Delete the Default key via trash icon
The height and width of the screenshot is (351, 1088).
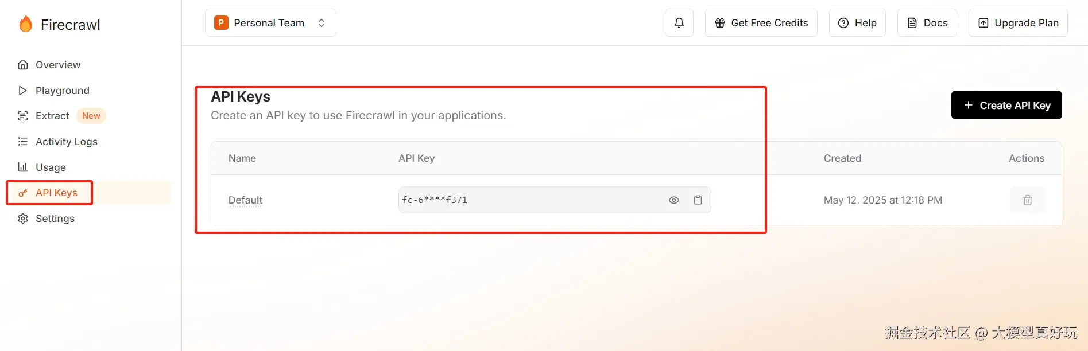point(1028,200)
